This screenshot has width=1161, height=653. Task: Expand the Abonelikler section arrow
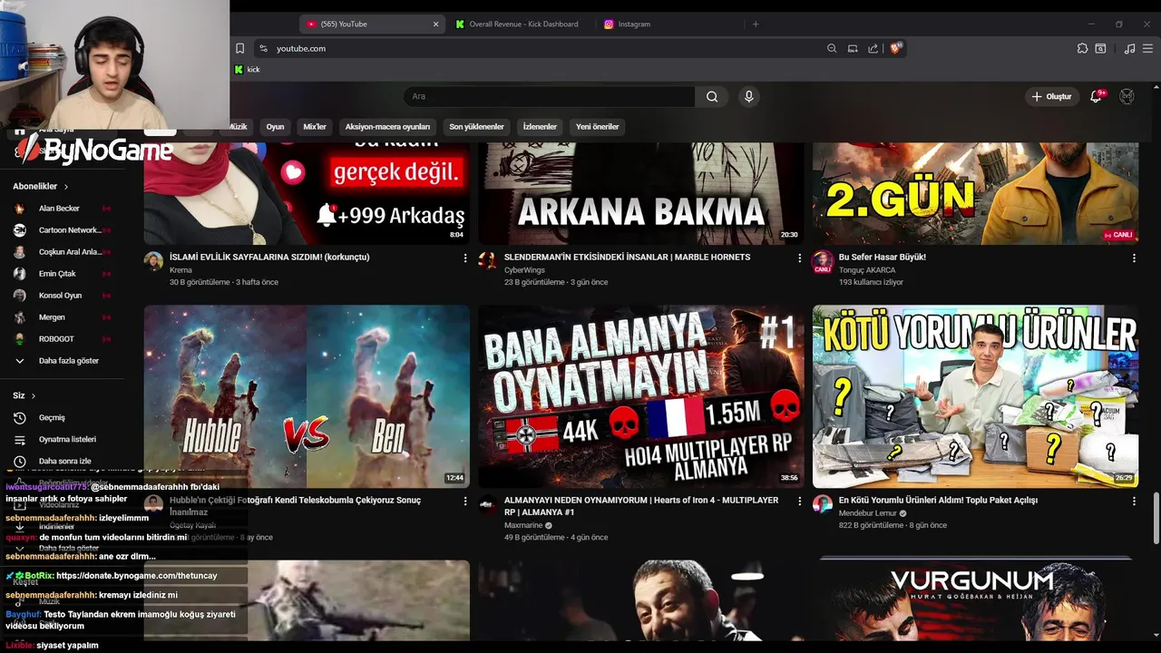pos(65,187)
